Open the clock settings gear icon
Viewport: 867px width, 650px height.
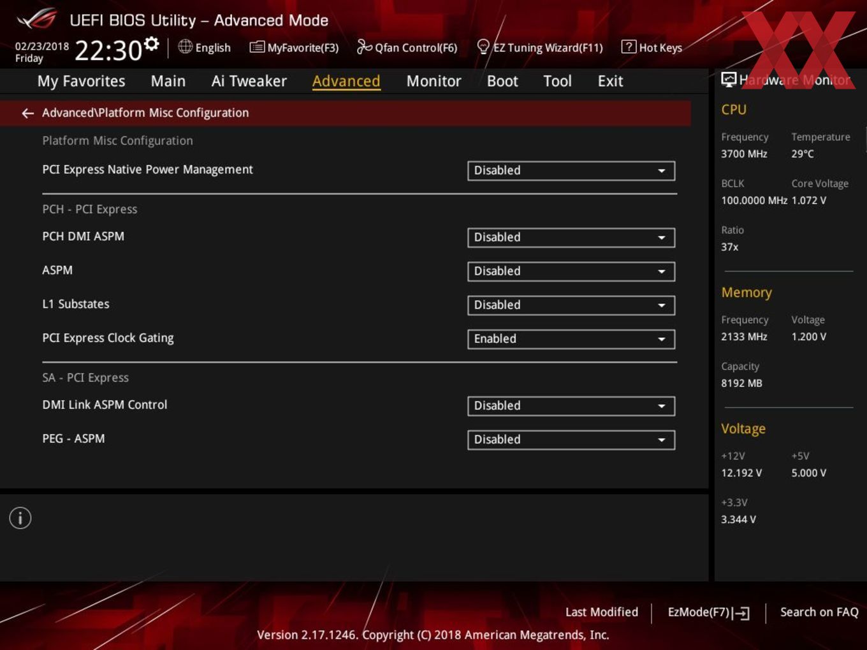click(151, 43)
